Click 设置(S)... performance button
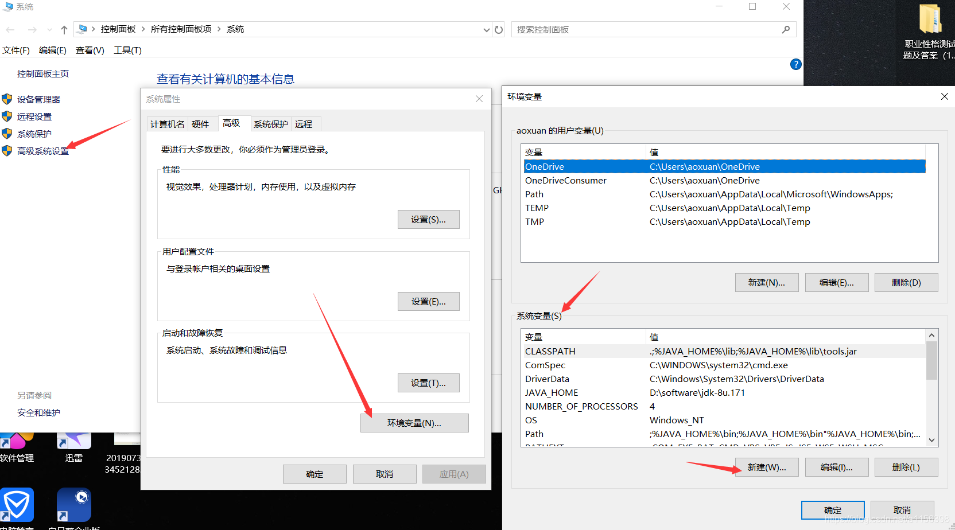This screenshot has height=530, width=955. (x=428, y=220)
